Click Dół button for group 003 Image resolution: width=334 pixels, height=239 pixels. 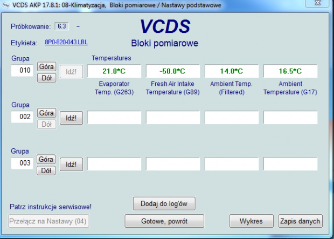coord(46,170)
